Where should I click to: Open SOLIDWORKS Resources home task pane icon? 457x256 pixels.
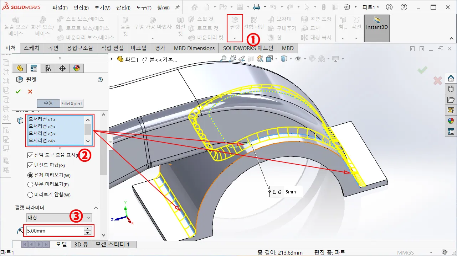point(451,78)
